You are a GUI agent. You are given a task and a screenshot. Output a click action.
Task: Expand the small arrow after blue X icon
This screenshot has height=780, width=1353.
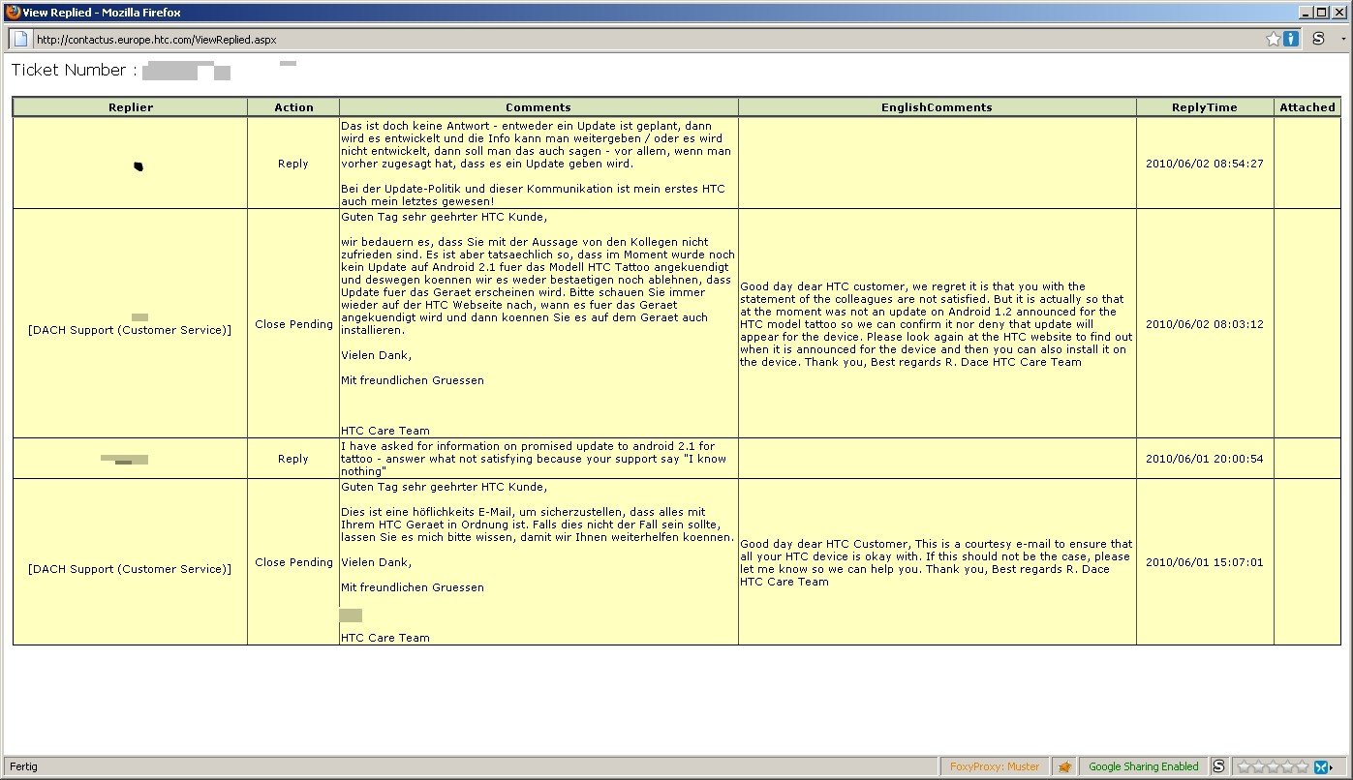[x=1332, y=766]
